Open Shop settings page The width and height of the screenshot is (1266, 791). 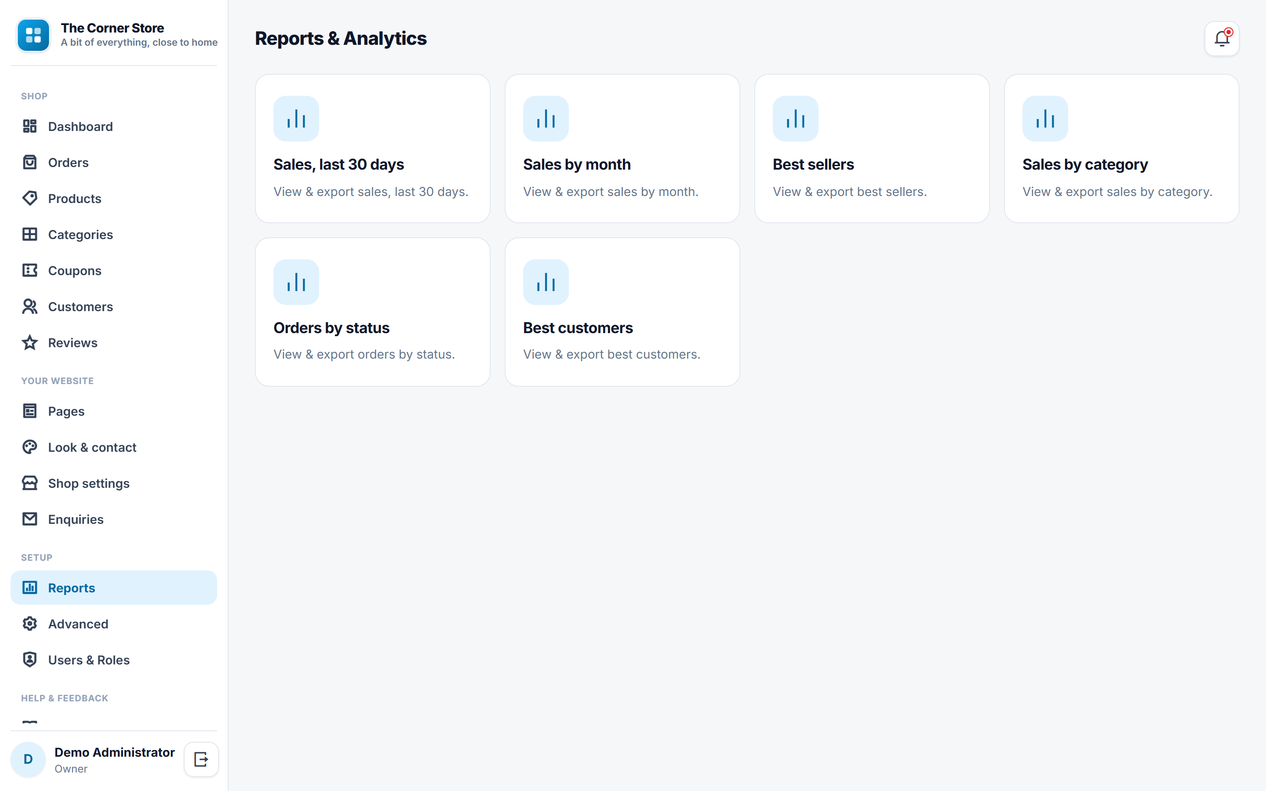tap(113, 483)
